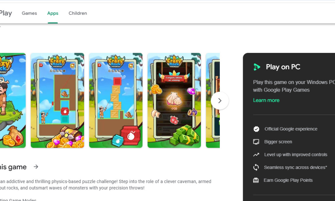Viewport: 335px width, 201px height.
Task: Click the Seamless sync arrows icon
Action: [256, 167]
